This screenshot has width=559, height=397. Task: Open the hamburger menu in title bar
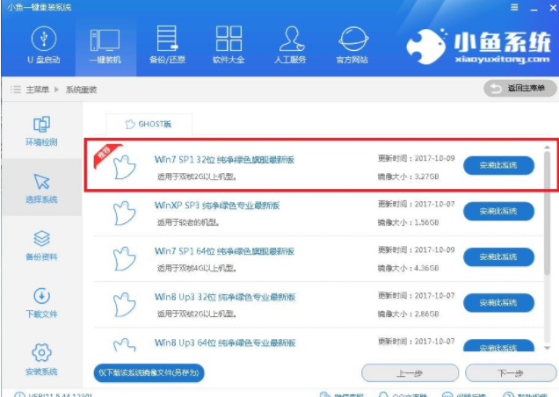click(x=514, y=7)
